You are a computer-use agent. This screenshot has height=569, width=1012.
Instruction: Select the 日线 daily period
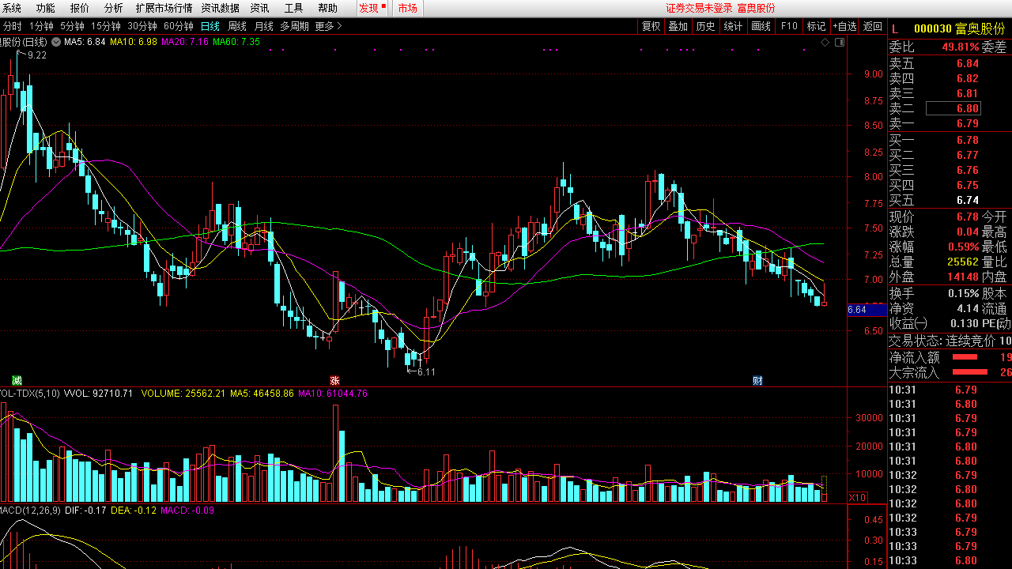[210, 26]
